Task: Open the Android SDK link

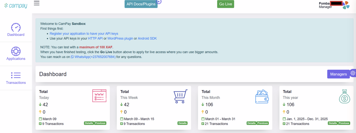Action: click(x=147, y=39)
